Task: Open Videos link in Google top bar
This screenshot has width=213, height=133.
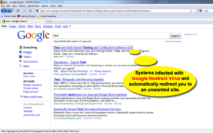Action: pyautogui.click(x=22, y=26)
